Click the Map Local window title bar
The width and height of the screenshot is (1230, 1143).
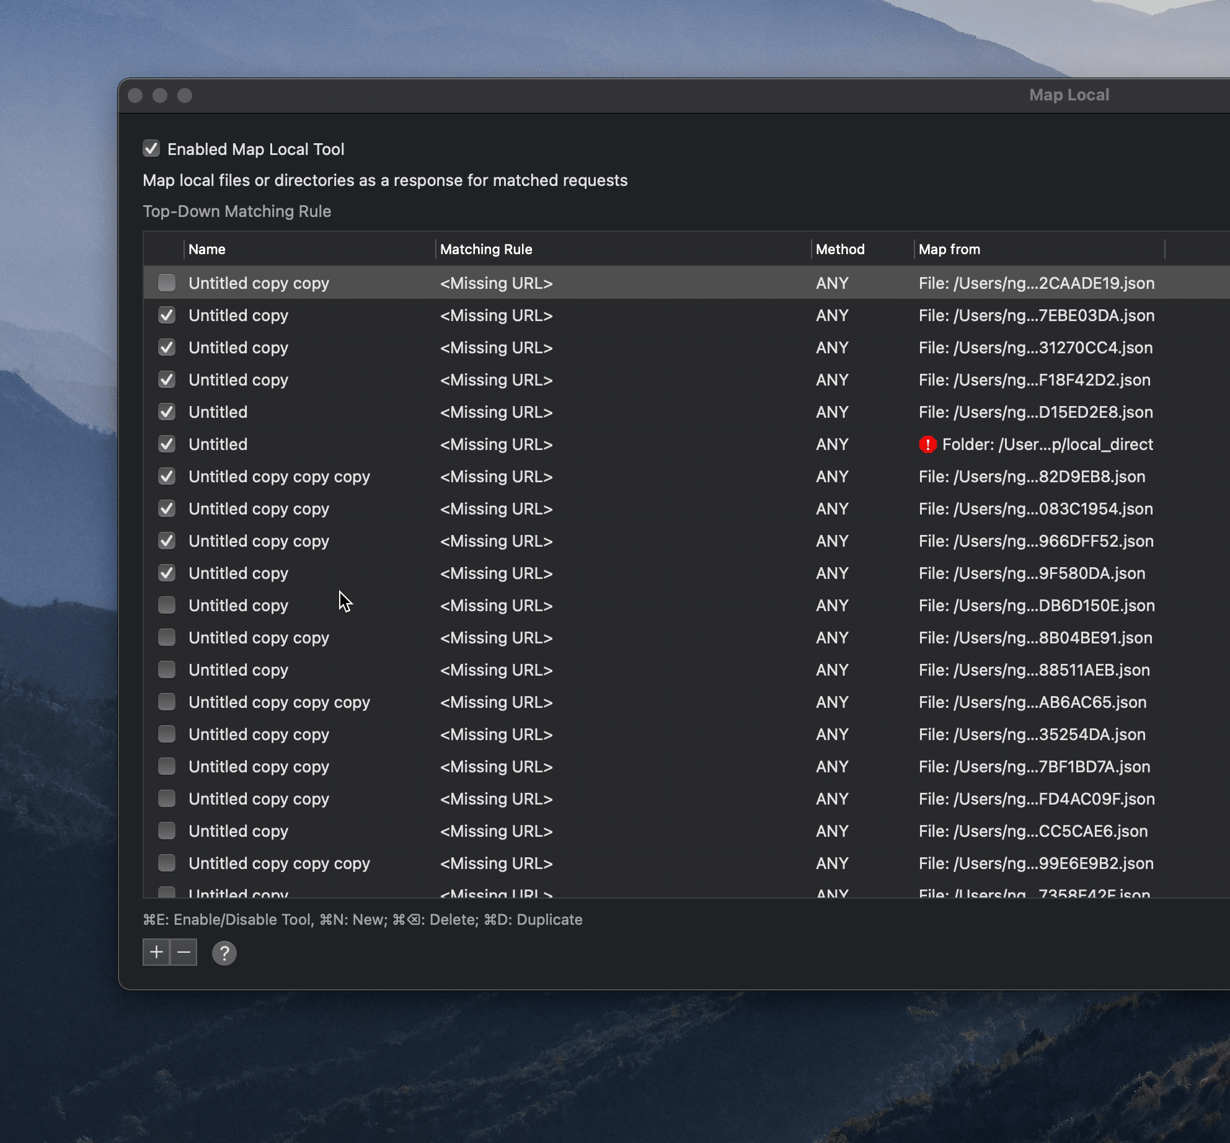pos(1069,95)
